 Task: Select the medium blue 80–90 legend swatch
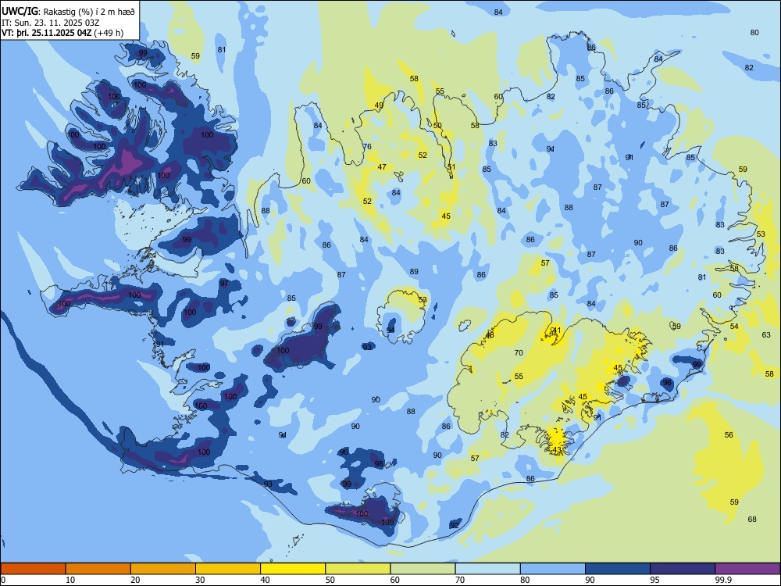553,569
